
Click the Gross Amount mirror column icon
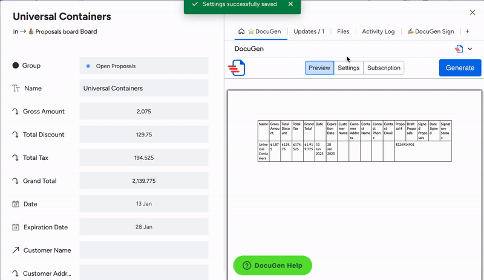(16, 111)
